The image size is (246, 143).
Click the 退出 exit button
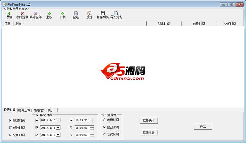(x=203, y=126)
